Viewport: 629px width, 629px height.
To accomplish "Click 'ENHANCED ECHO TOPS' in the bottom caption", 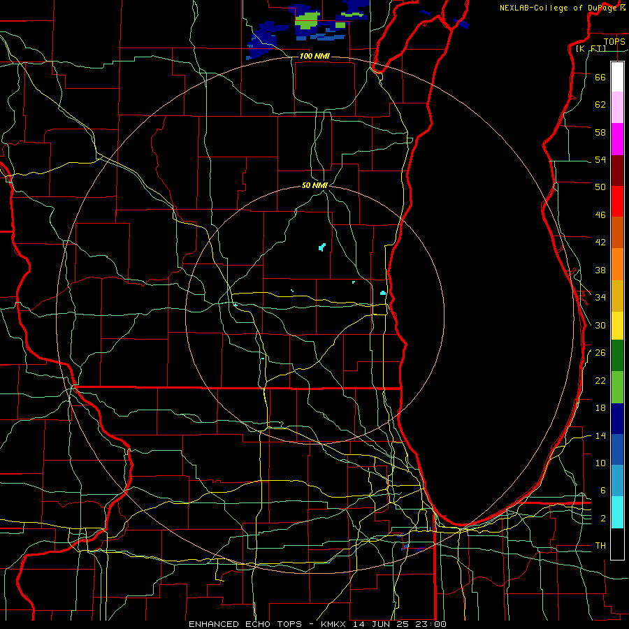I will (245, 624).
